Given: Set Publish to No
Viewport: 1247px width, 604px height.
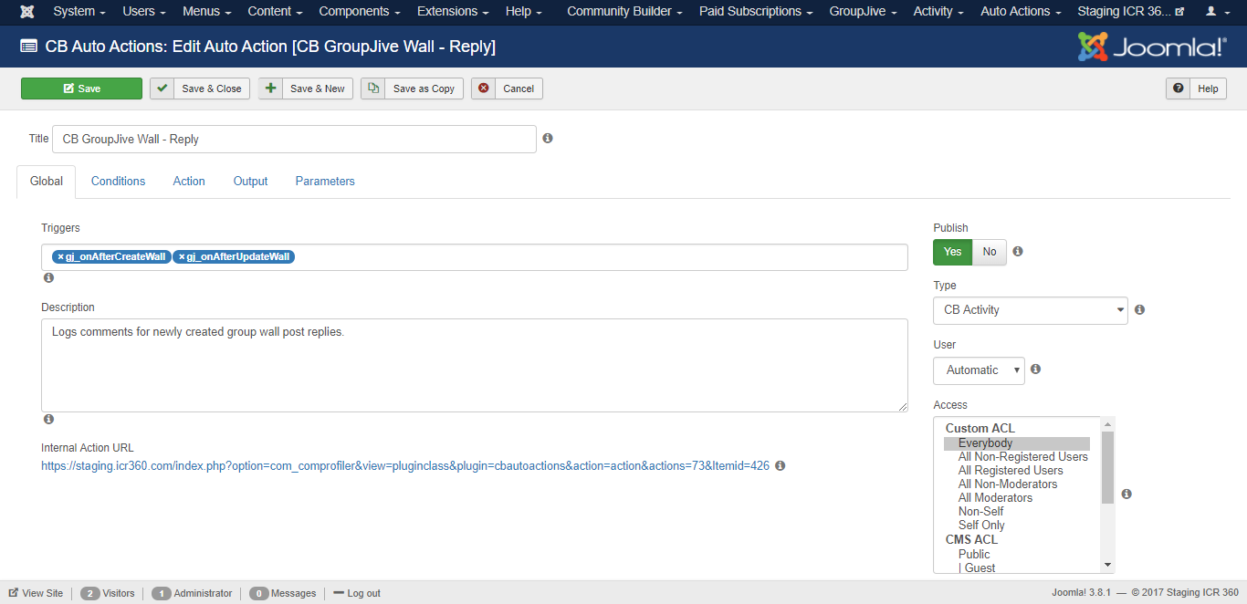Looking at the screenshot, I should 990,252.
